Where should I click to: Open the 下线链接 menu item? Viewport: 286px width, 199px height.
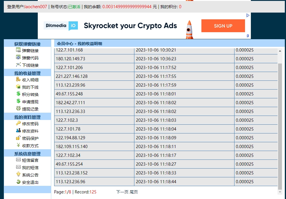(30, 65)
